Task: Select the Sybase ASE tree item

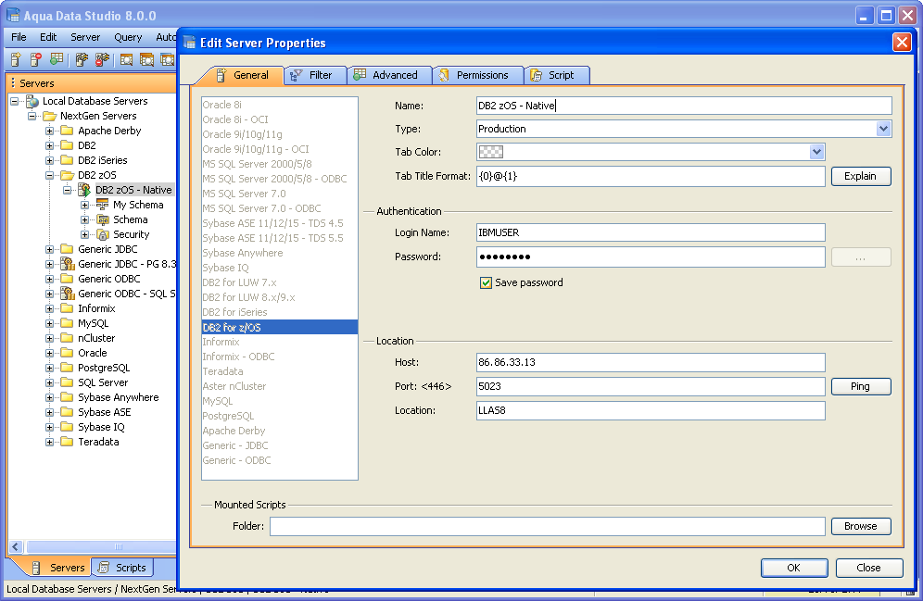Action: tap(104, 412)
